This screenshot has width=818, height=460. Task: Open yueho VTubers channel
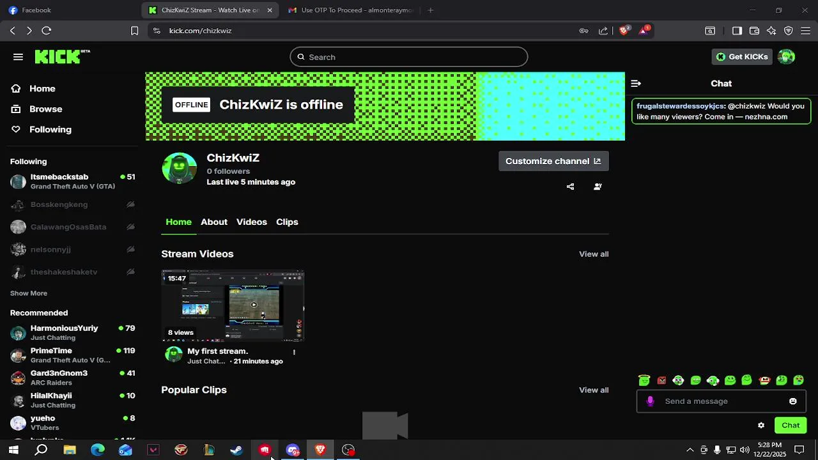point(73,423)
